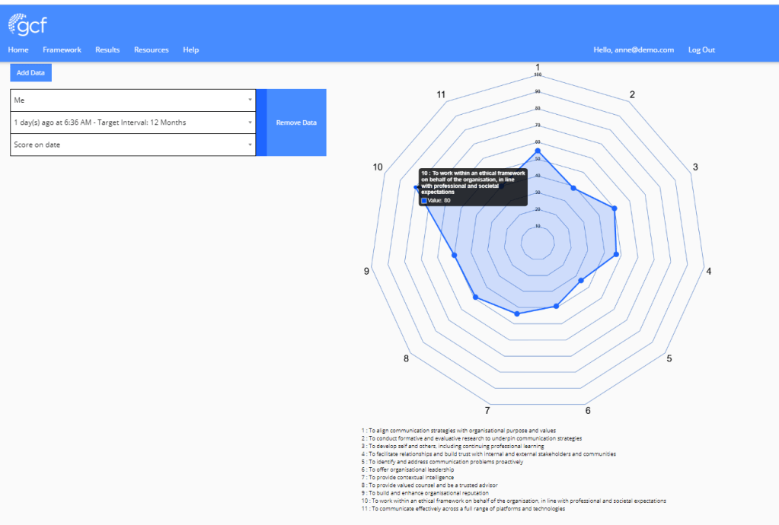The height and width of the screenshot is (525, 779).
Task: Go to the Results page
Action: click(107, 50)
